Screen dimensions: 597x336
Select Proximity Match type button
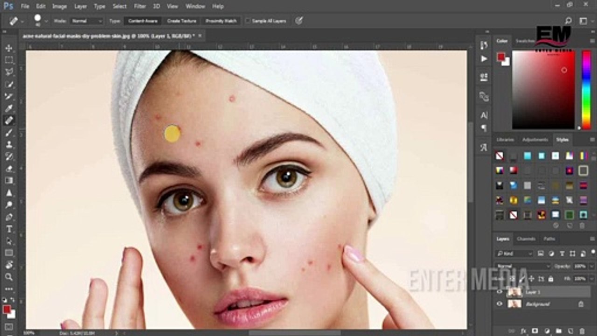pos(221,21)
